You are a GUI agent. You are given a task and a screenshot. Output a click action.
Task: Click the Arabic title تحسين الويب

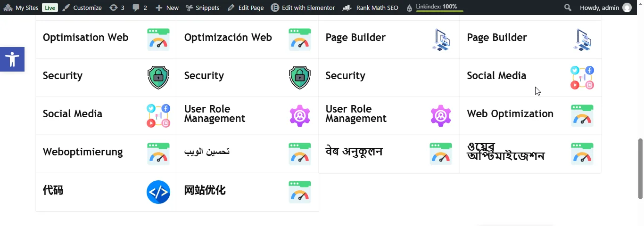[207, 152]
